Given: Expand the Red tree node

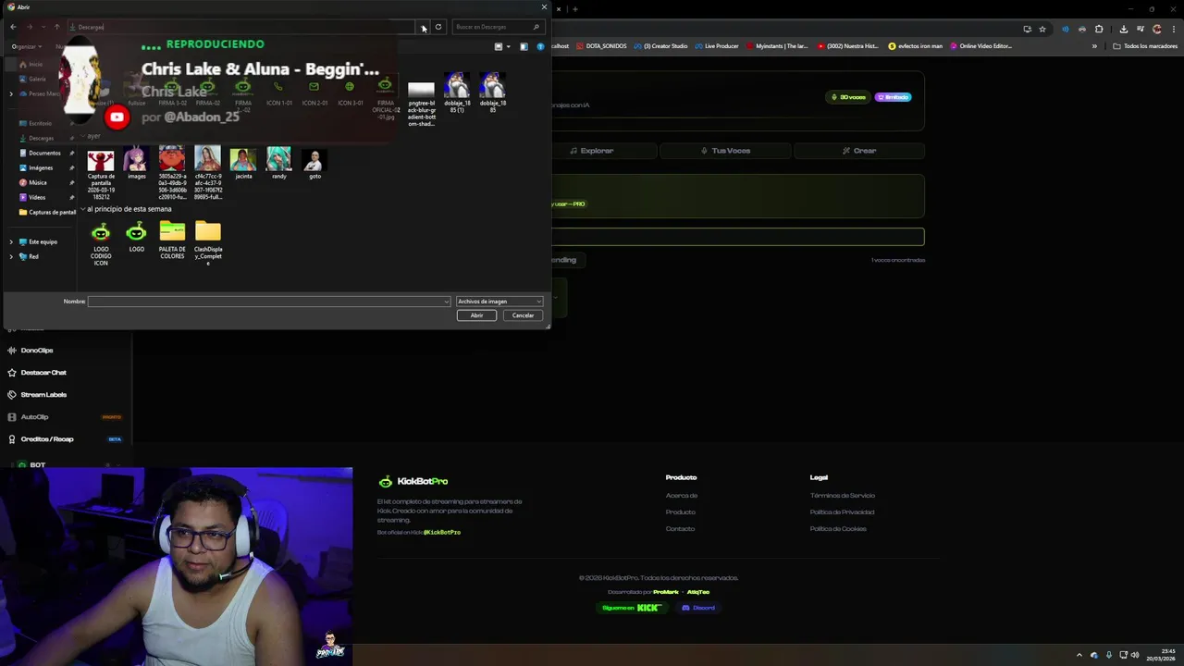Looking at the screenshot, I should (x=11, y=256).
